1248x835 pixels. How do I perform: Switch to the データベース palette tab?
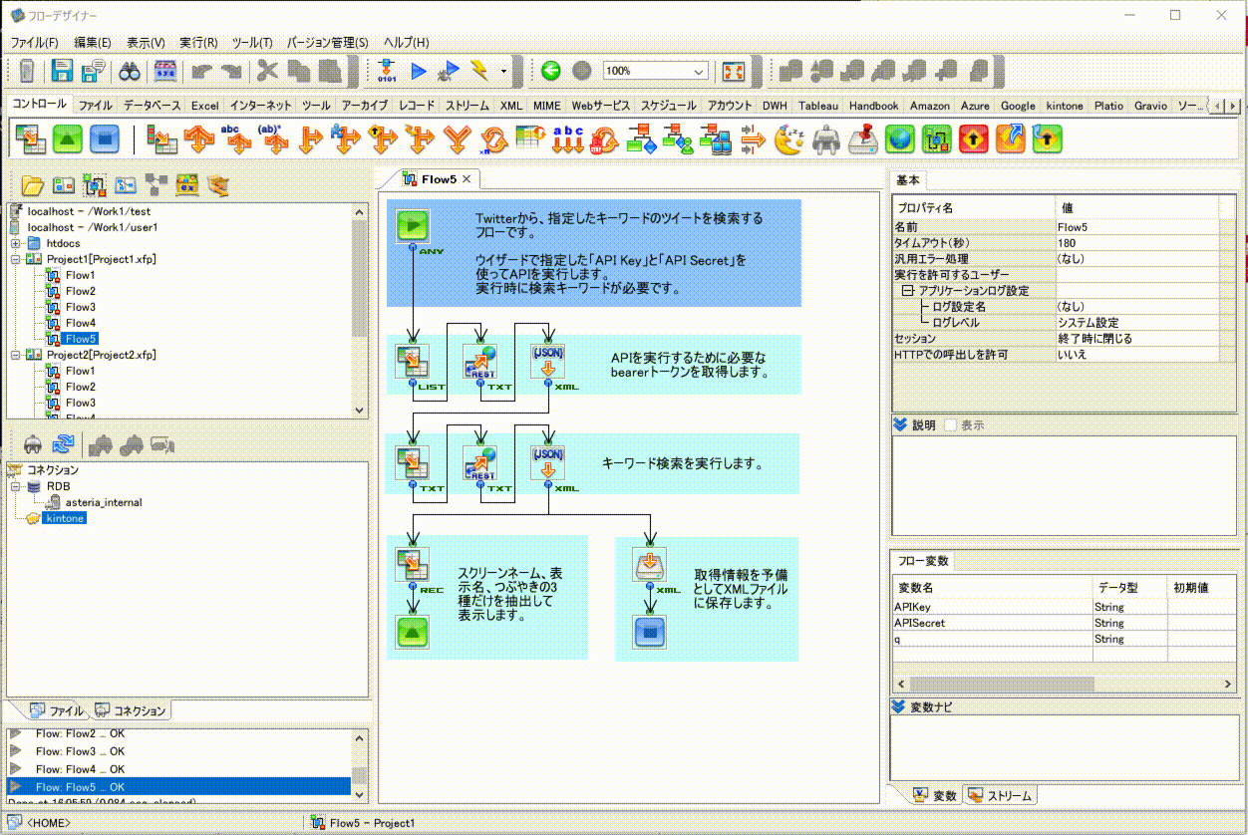tap(153, 106)
